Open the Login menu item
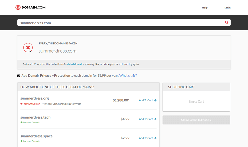This screenshot has width=248, height=147. (227, 8)
